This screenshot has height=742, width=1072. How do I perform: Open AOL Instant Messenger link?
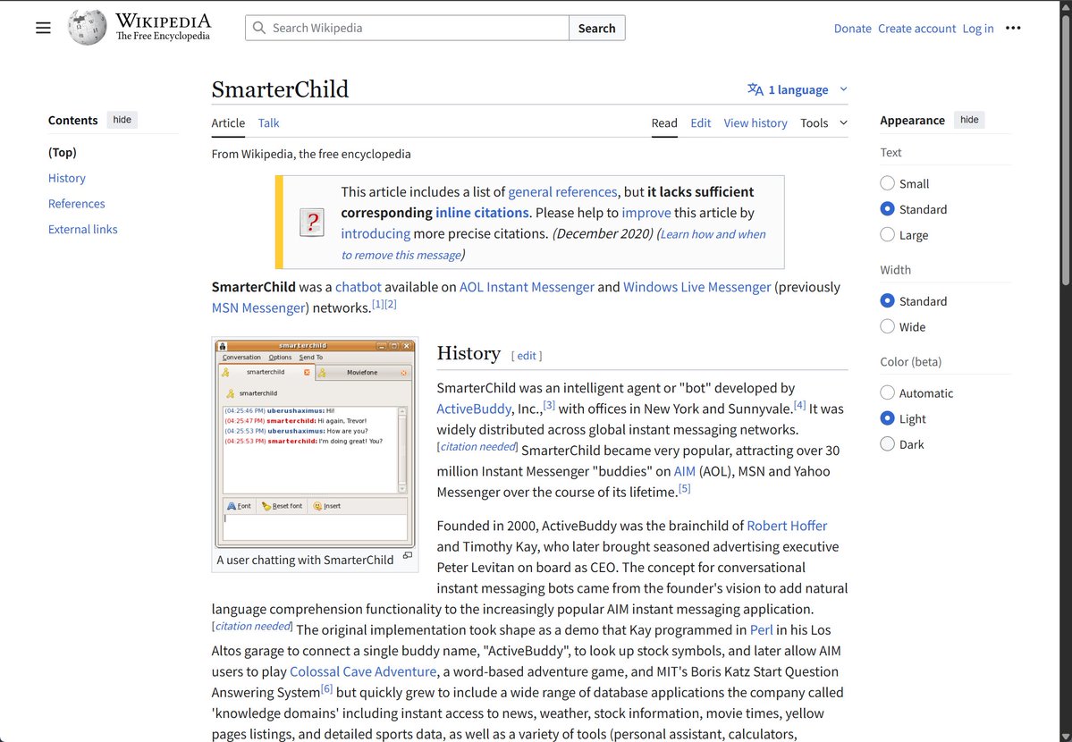pyautogui.click(x=527, y=287)
